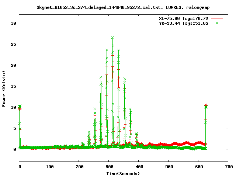236x177 pixels.
Task: Click the tallest green peak marker near 26.5 Kelvin
Action: tap(112, 37)
